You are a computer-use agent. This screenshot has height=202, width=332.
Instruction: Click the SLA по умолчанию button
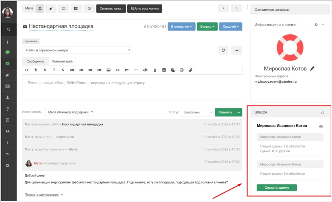click(x=144, y=8)
